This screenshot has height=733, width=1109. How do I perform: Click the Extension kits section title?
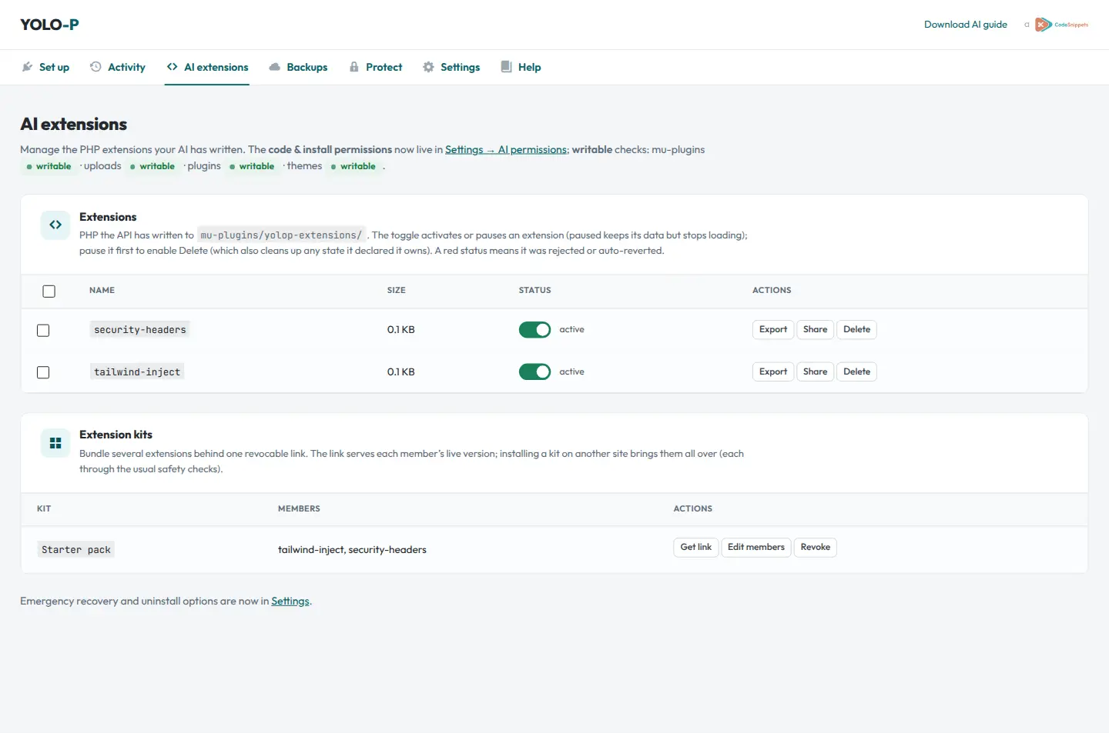pos(116,435)
